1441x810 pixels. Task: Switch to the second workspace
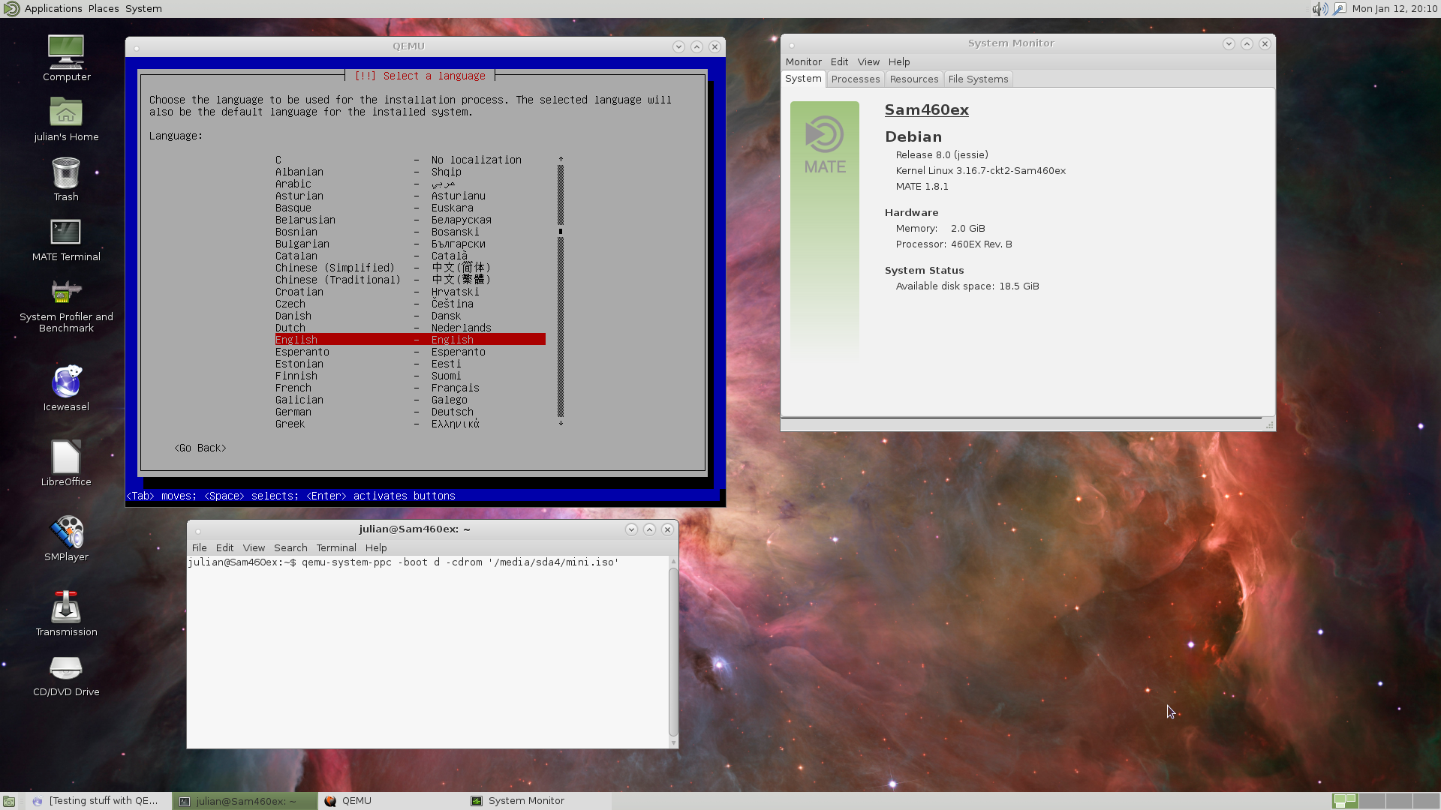click(1372, 801)
